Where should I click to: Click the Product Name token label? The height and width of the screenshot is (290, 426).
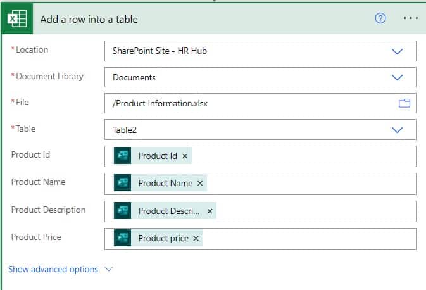(x=165, y=183)
